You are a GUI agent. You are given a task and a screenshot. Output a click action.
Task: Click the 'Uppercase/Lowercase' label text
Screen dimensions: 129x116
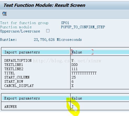20,31
